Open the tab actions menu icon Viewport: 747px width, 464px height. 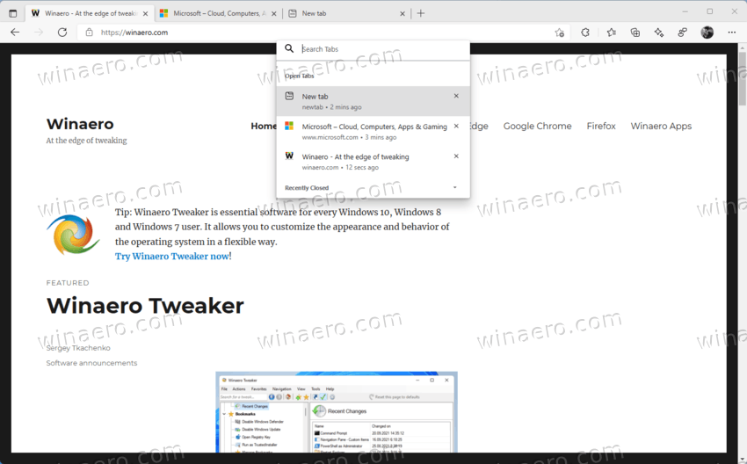(x=13, y=13)
